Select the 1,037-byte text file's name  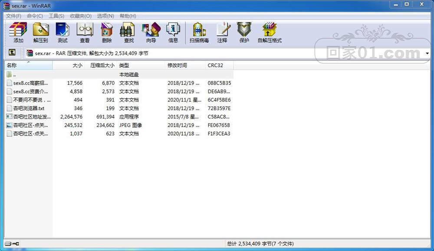click(30, 134)
